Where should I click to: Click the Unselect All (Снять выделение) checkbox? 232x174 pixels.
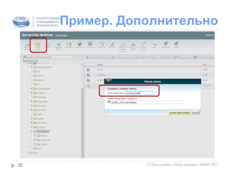pos(195,57)
